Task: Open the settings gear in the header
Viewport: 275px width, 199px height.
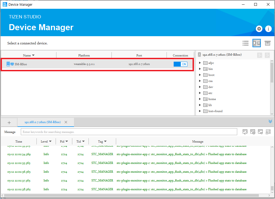Action: pyautogui.click(x=259, y=29)
